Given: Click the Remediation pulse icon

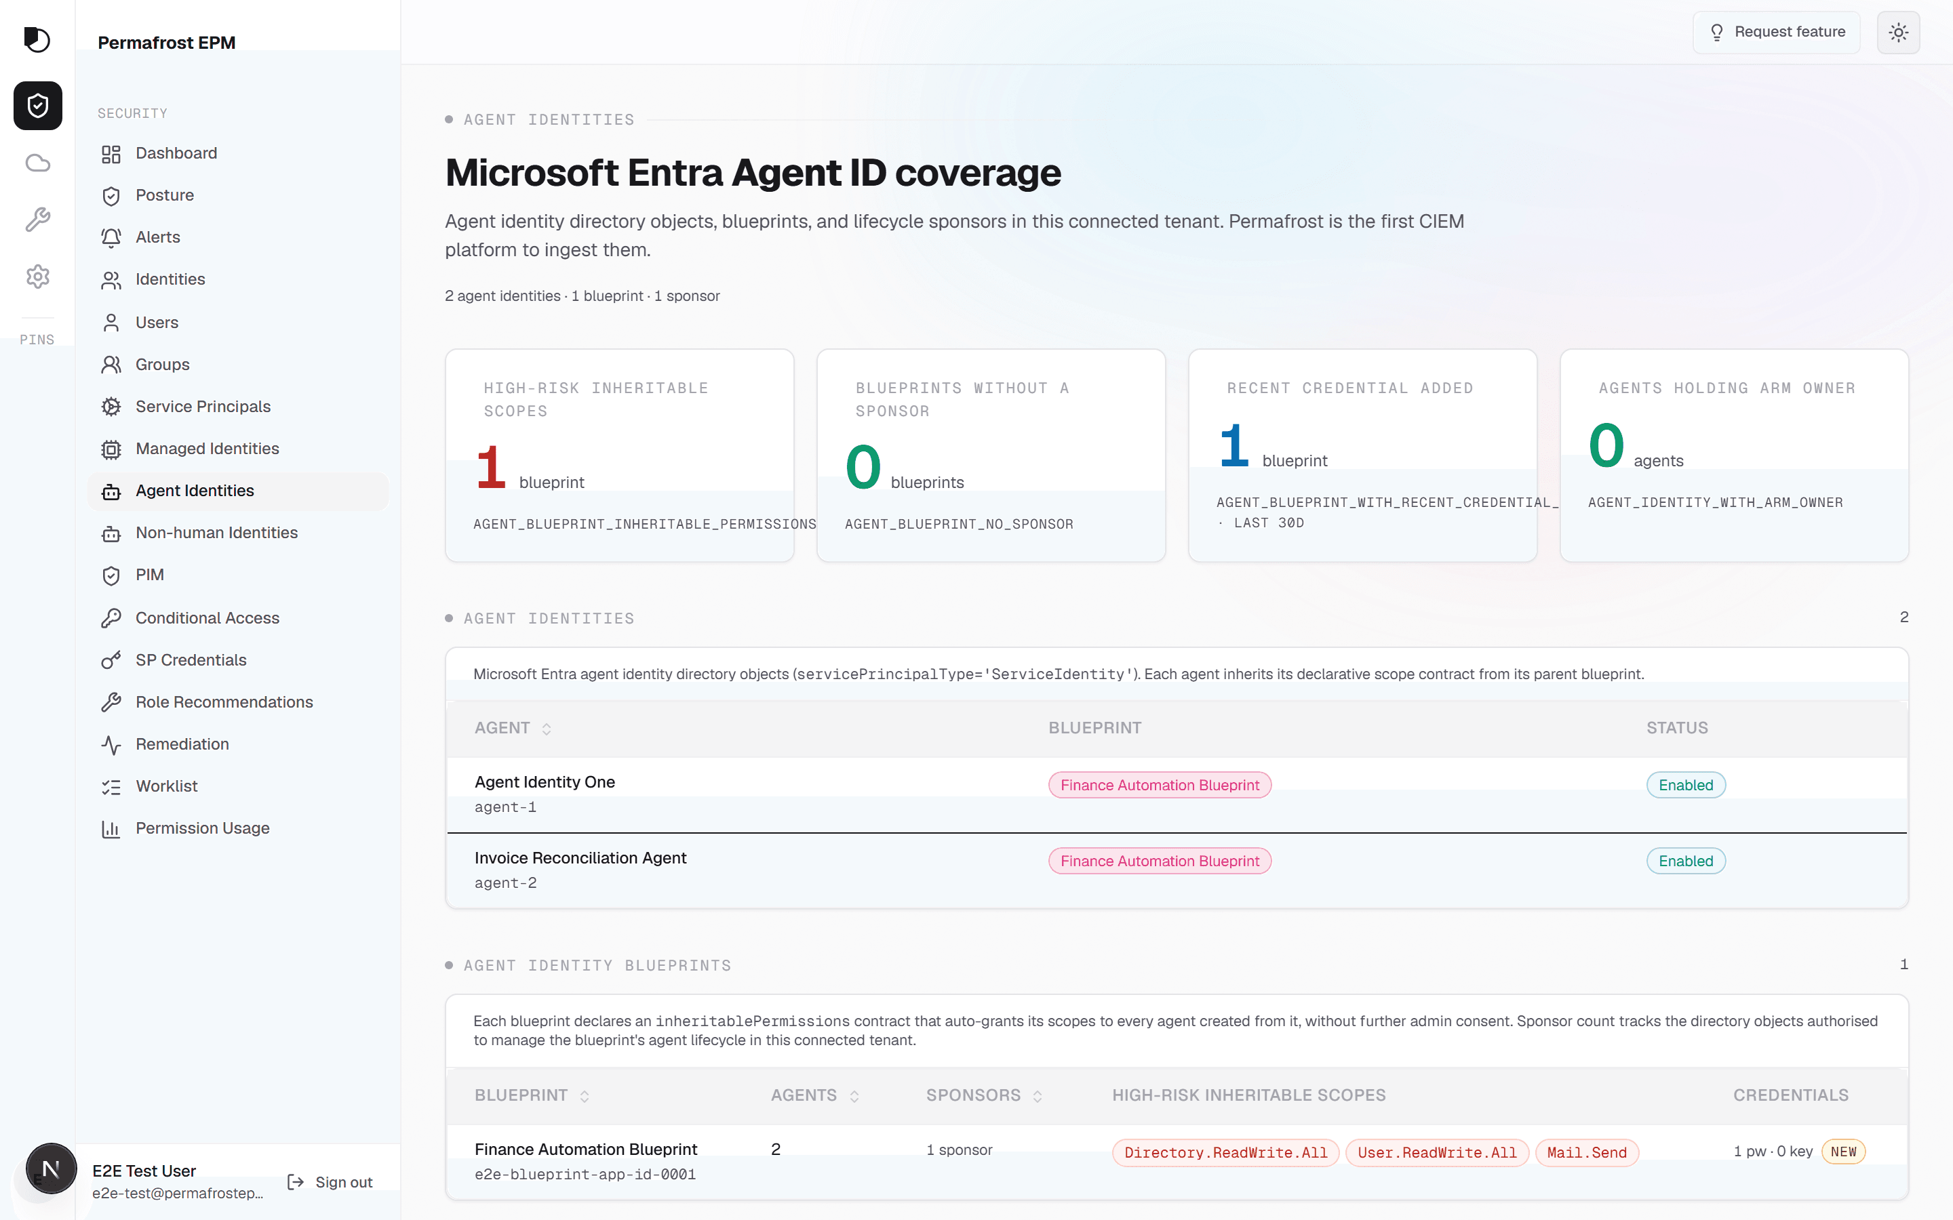Looking at the screenshot, I should click(111, 745).
